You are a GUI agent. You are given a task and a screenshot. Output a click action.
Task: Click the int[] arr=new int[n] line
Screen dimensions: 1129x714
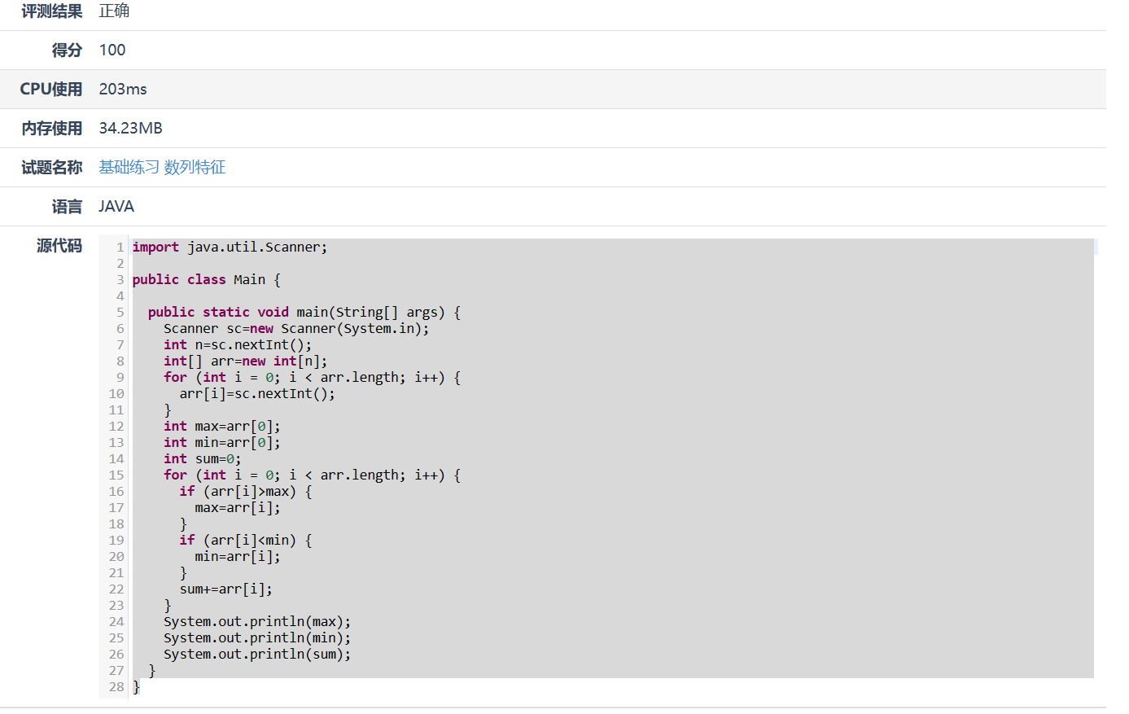click(x=245, y=361)
